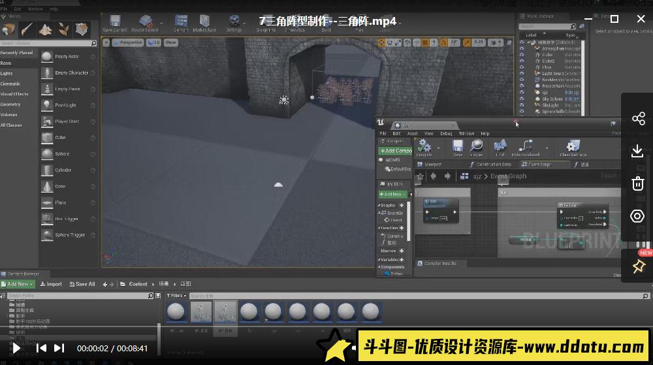The height and width of the screenshot is (365, 653).
Task: Open the Content toolbar icon
Action: point(181,24)
